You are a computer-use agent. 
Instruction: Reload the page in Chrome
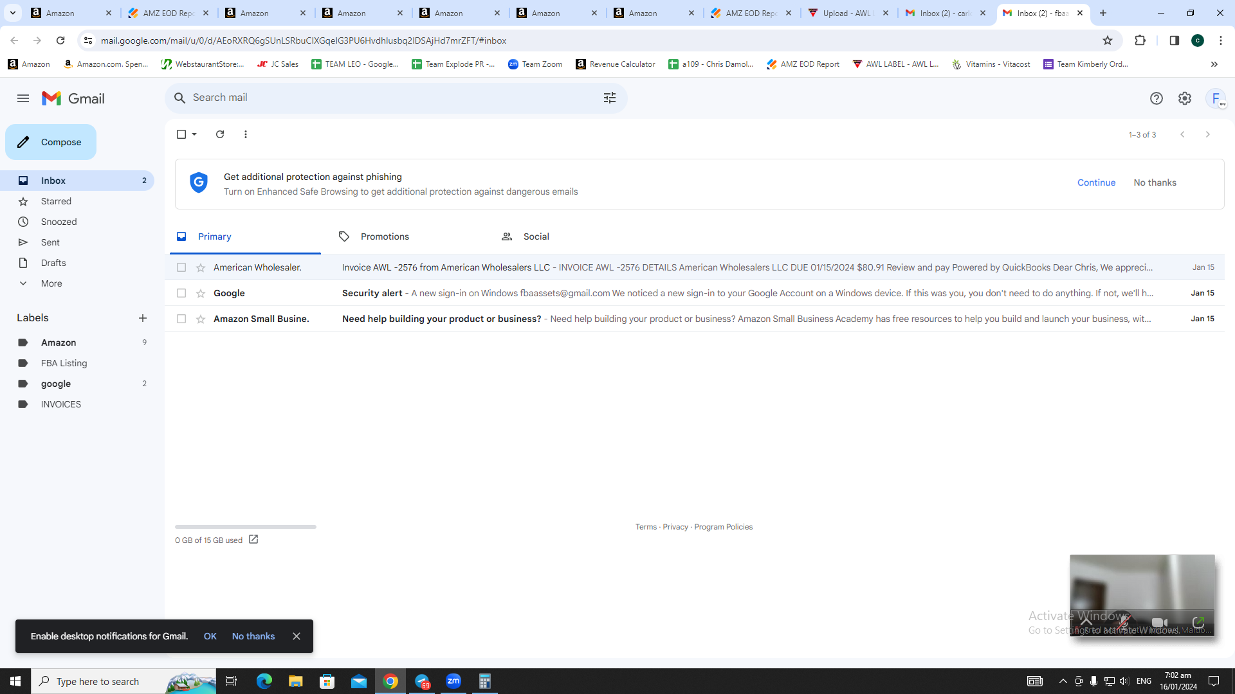(x=60, y=40)
